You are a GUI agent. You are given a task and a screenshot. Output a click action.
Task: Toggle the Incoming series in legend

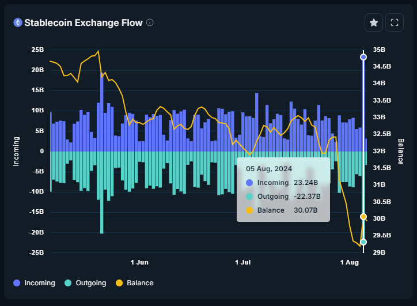[35, 283]
